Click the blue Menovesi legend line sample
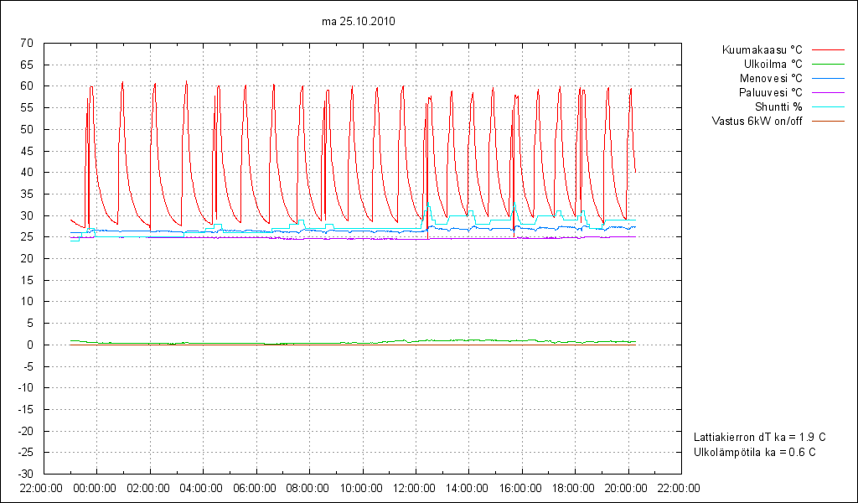 coord(827,79)
